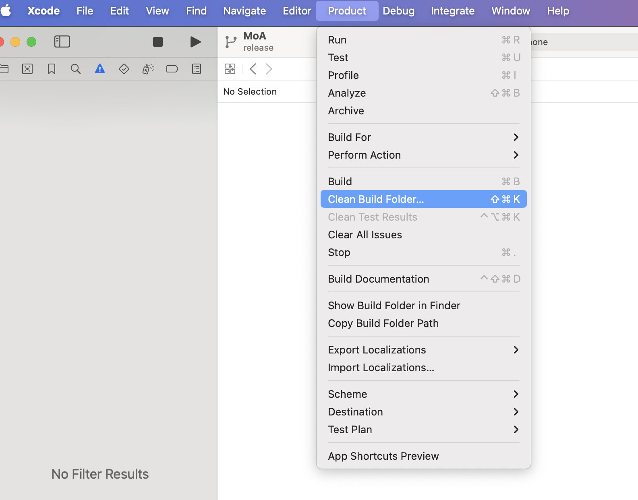Open the Navigate menu
This screenshot has height=500, width=638.
pyautogui.click(x=245, y=11)
